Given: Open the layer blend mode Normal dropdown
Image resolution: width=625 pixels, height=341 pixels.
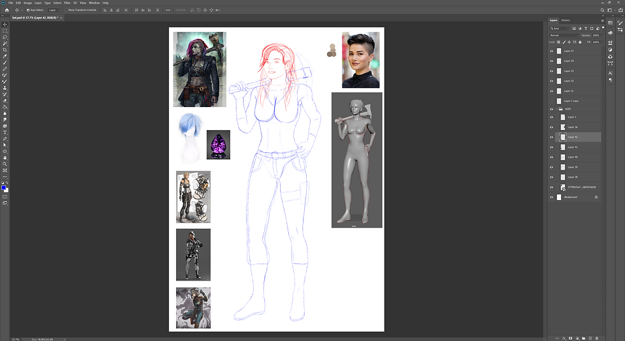Looking at the screenshot, I should coord(564,36).
